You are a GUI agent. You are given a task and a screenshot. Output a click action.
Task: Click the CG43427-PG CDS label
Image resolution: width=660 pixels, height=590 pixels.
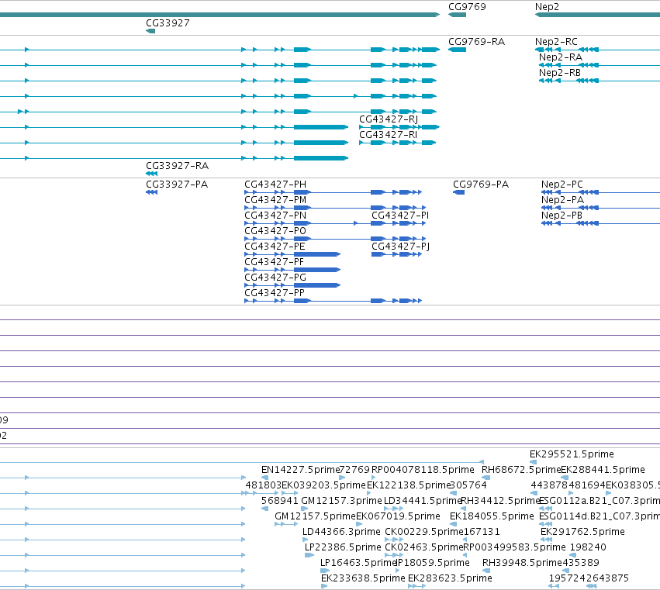tap(275, 278)
